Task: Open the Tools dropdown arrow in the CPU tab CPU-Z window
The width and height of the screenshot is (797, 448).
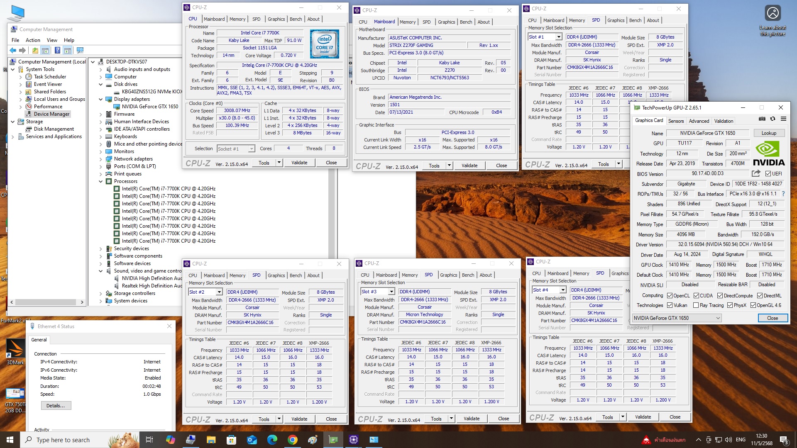Action: 279,163
